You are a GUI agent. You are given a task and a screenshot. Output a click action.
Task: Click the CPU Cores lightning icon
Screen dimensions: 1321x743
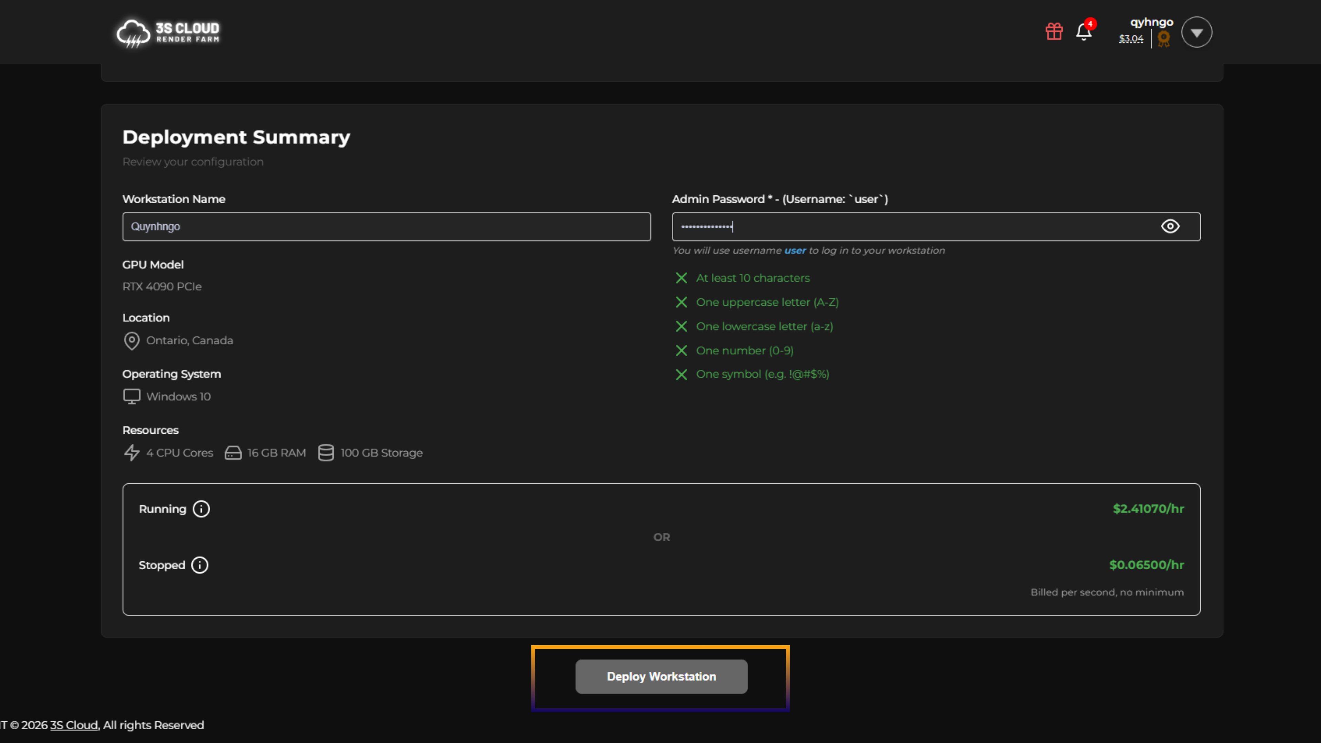pyautogui.click(x=132, y=453)
